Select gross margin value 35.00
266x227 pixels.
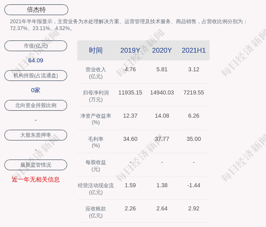(194, 139)
